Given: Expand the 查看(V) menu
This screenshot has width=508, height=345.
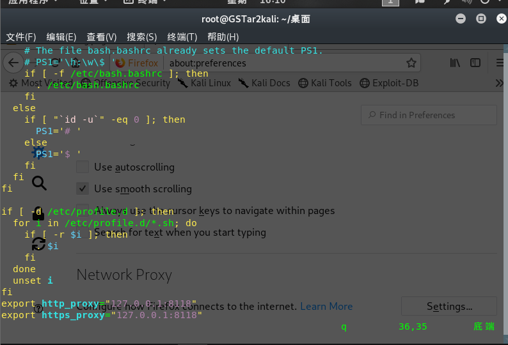Looking at the screenshot, I should (102, 37).
